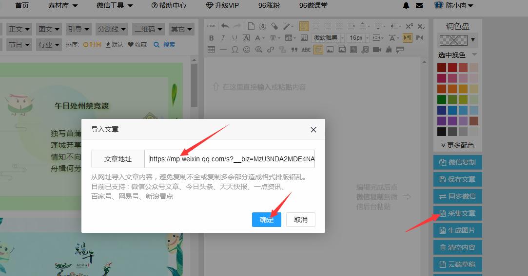
Task: Toggle right-to-left text direction
Action: 420,38
